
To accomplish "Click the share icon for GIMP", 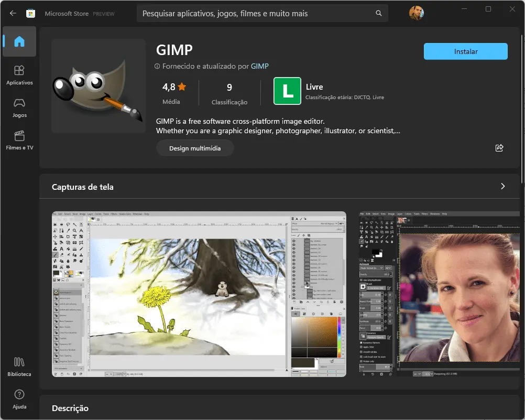I will 499,148.
